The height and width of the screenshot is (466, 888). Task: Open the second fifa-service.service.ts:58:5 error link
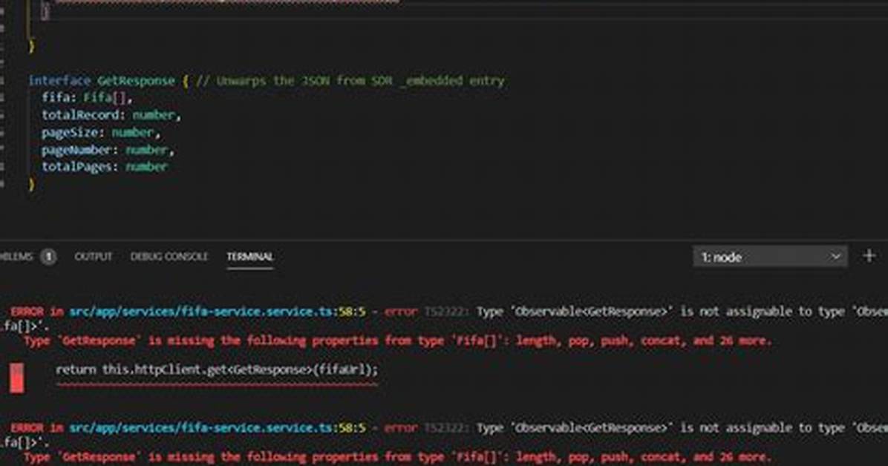point(218,427)
